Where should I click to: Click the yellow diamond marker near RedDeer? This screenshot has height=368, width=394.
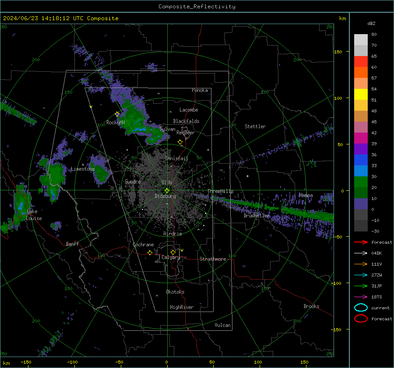180,142
